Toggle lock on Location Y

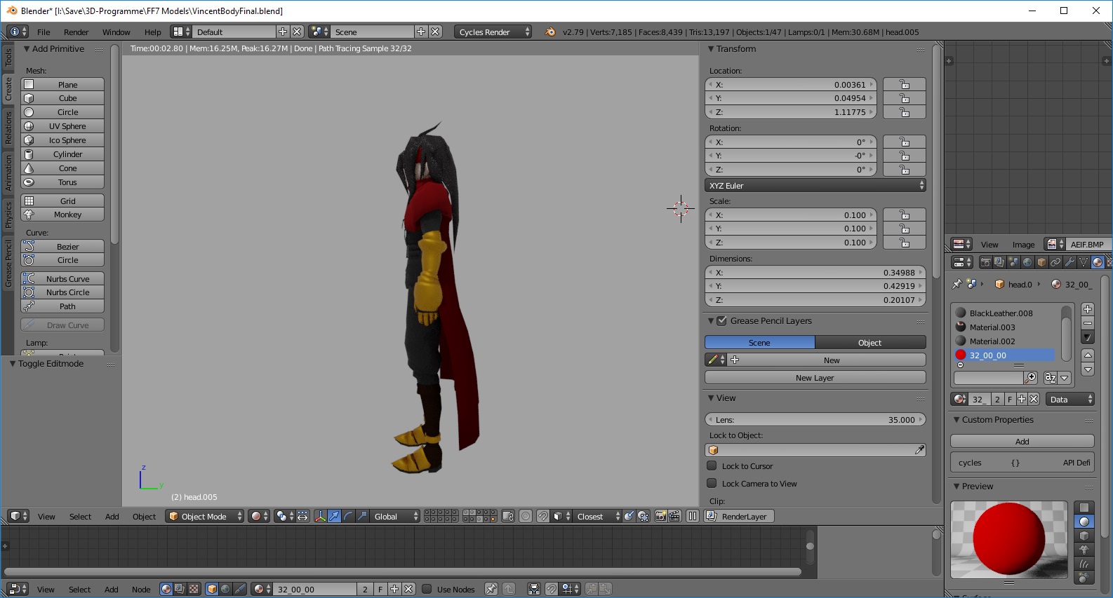905,98
